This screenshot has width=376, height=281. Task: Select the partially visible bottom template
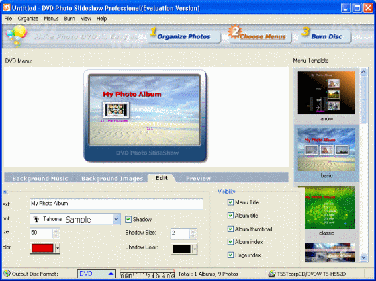pos(330,252)
